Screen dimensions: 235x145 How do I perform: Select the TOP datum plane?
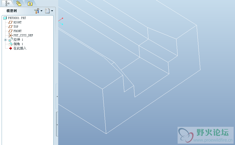(16, 27)
